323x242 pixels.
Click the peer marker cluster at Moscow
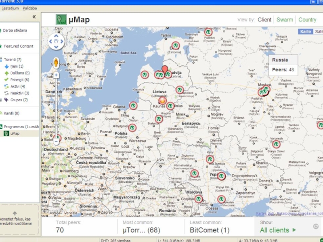pos(264,91)
